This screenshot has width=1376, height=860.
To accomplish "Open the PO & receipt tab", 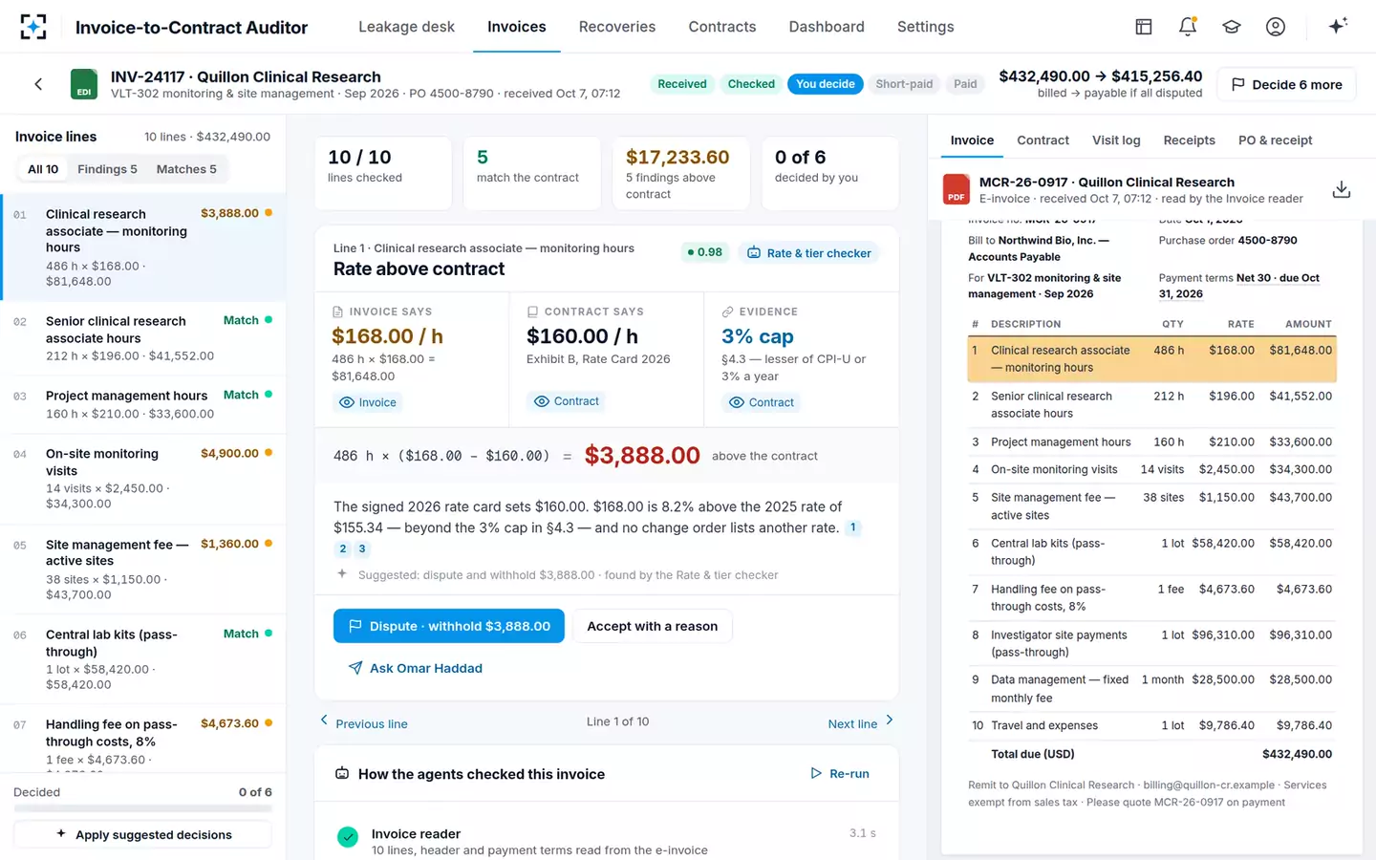I will click(x=1275, y=140).
